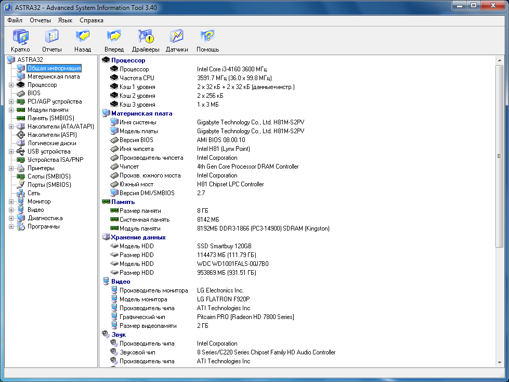Open the Файл menu

coord(15,20)
